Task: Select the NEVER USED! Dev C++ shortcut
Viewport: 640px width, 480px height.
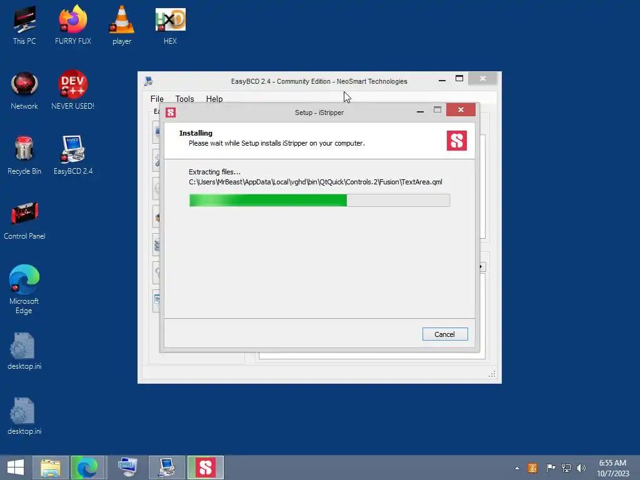Action: click(72, 91)
